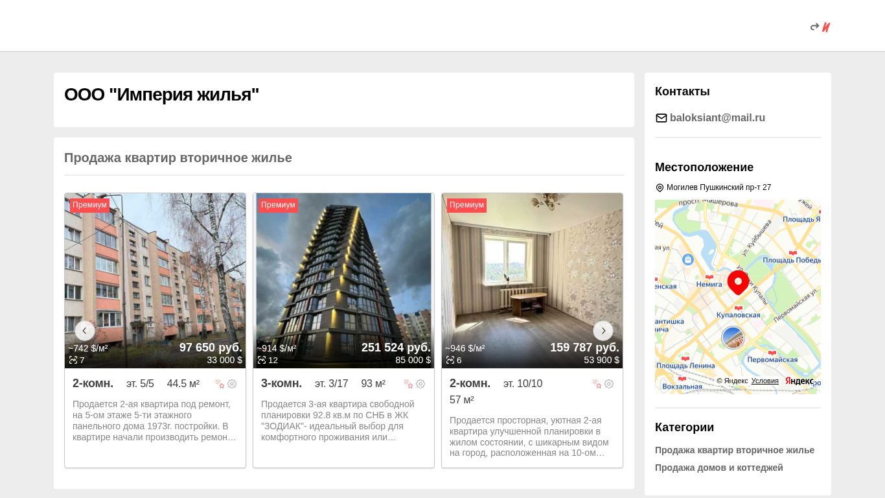The width and height of the screenshot is (885, 498).
Task: Click the ~946 $/м² price per metre
Action: 465,348
